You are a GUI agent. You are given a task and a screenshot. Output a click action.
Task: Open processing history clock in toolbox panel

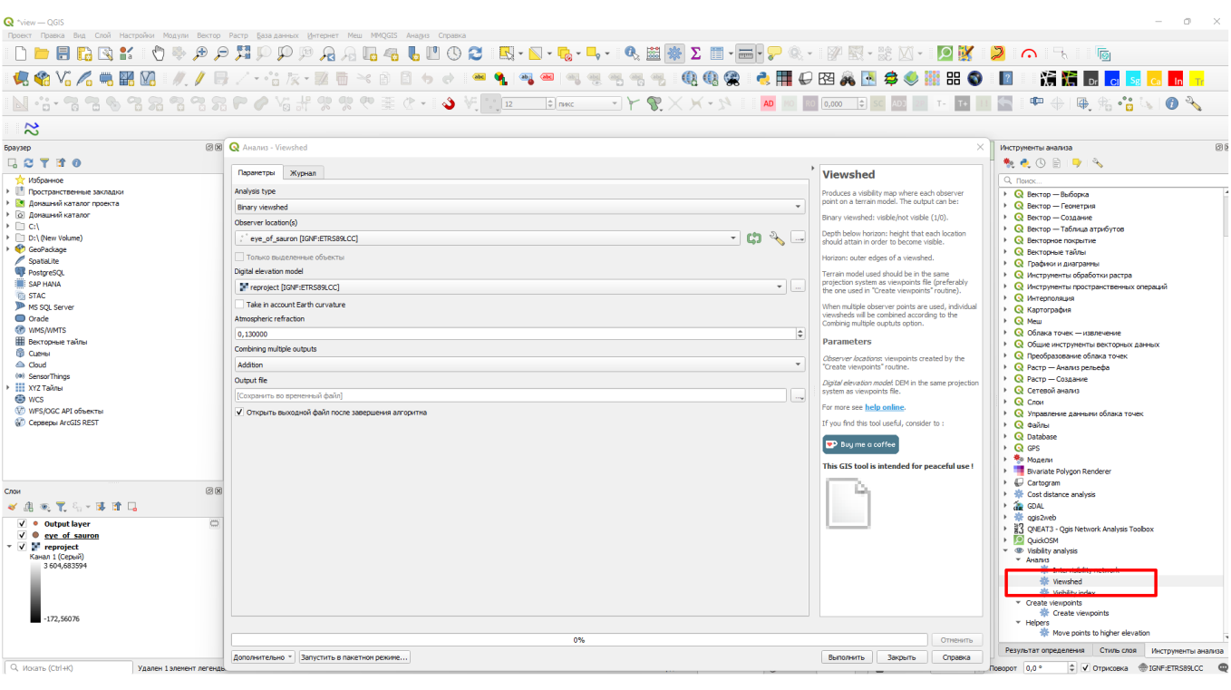click(x=1042, y=163)
